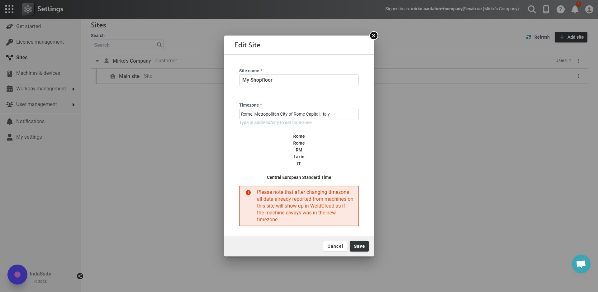598x292 pixels.
Task: Click the Mirko's Company row label
Action: click(132, 61)
